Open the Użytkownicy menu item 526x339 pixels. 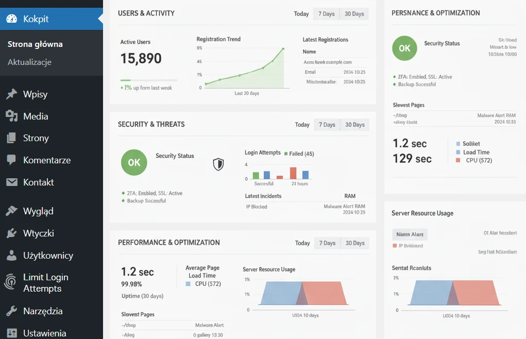pyautogui.click(x=48, y=256)
